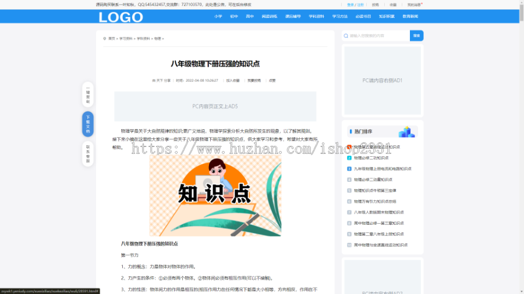Open the 高中 menu item

250,16
